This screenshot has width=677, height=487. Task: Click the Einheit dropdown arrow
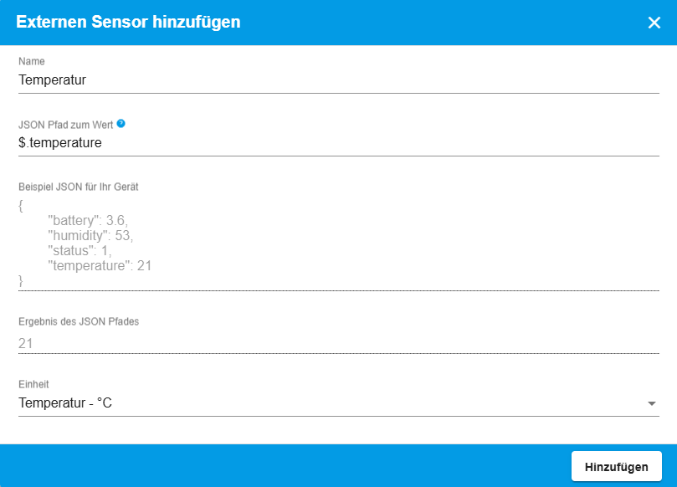(652, 403)
